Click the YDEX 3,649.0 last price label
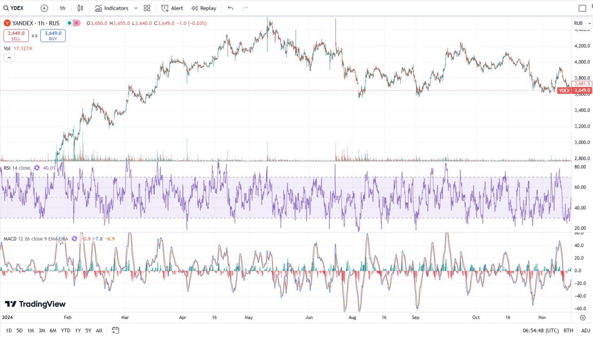This screenshot has width=593, height=337. coord(574,91)
